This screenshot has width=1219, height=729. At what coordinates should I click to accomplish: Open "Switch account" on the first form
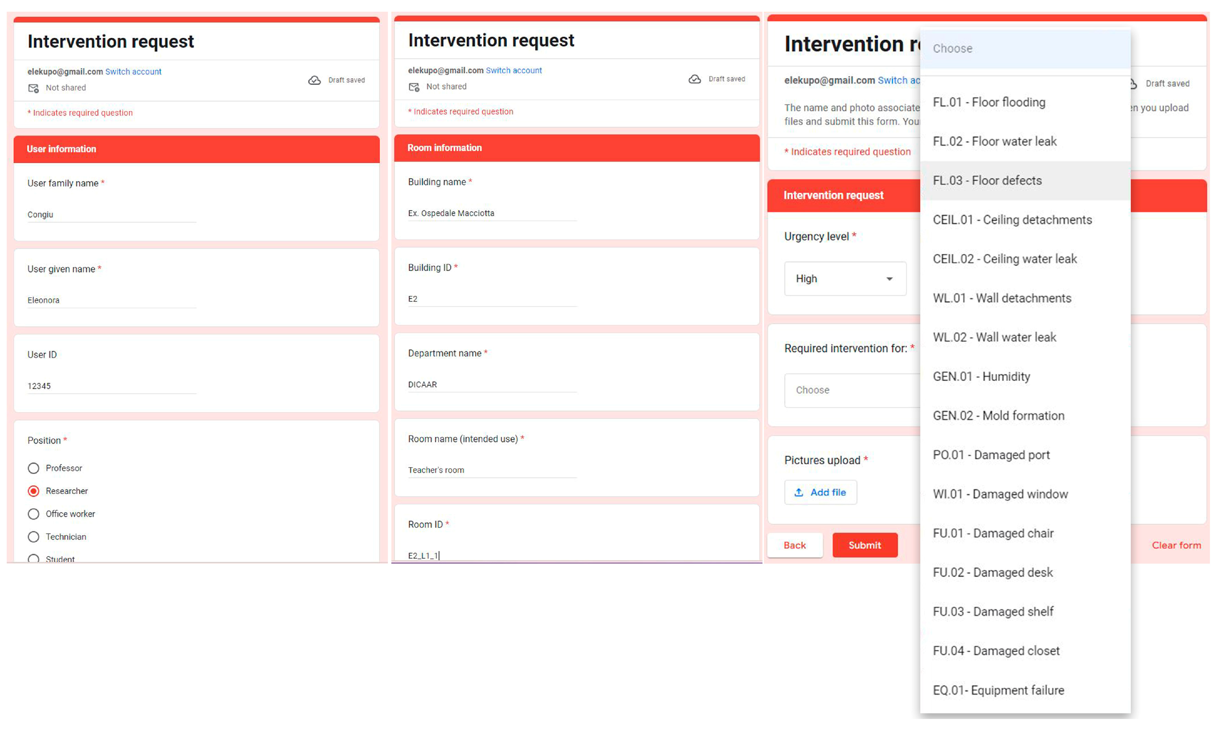tap(133, 71)
